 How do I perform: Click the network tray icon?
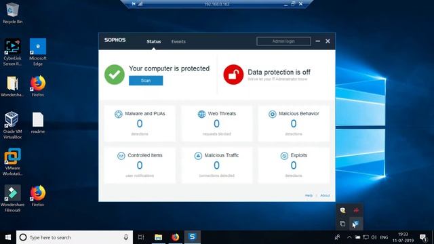click(366, 237)
